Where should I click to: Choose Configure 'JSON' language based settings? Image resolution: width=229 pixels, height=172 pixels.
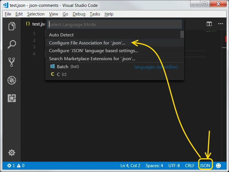coord(114,51)
